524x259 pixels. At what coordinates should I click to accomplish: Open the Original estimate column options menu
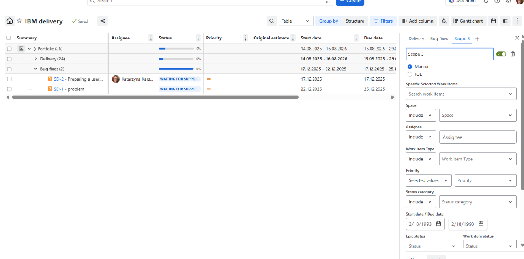coord(293,38)
